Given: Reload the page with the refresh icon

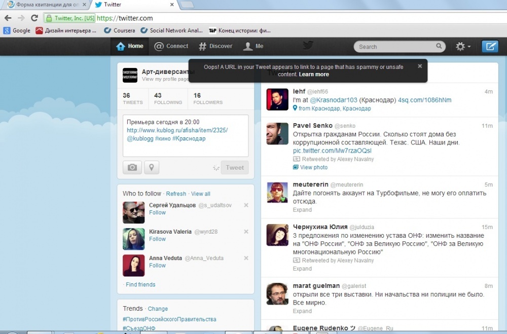Looking at the screenshot, I should click(34, 18).
